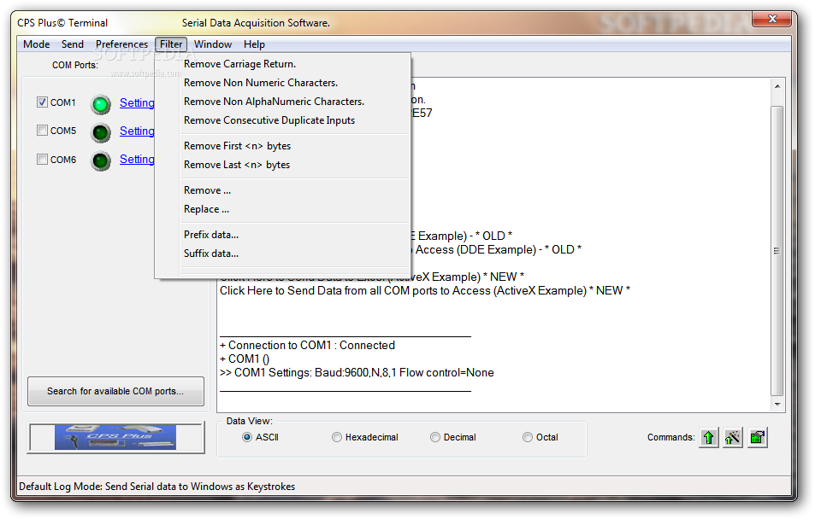Click Send Data to Access ActiveX Example link
Image resolution: width=815 pixels, height=519 pixels.
click(x=425, y=290)
